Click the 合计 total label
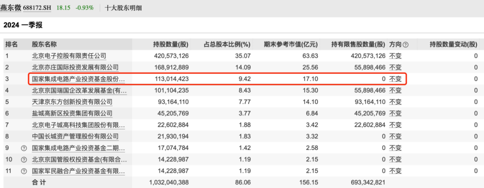The height and width of the screenshot is (188, 484). (39, 183)
